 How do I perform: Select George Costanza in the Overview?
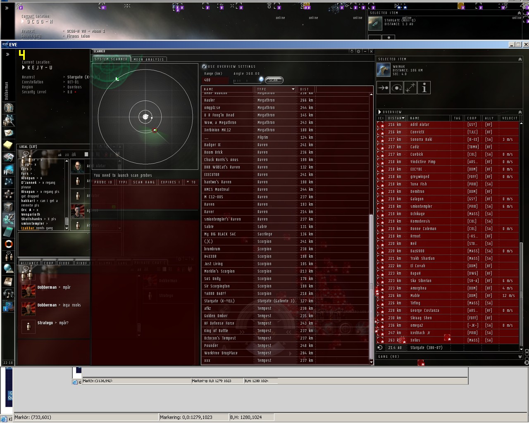tap(448, 310)
